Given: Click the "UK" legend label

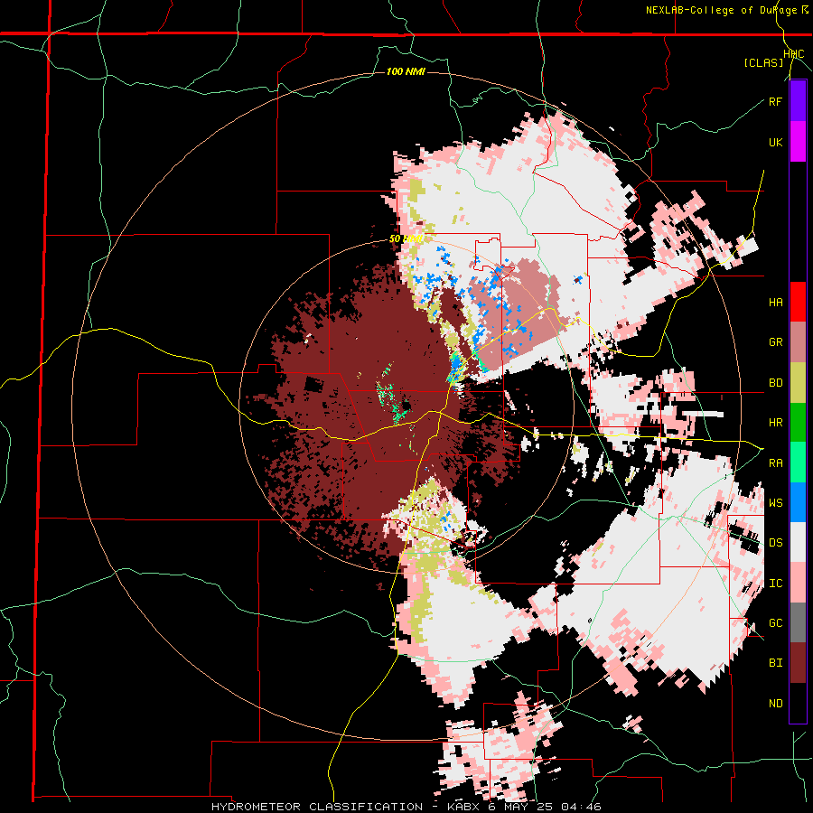Looking at the screenshot, I should 776,142.
